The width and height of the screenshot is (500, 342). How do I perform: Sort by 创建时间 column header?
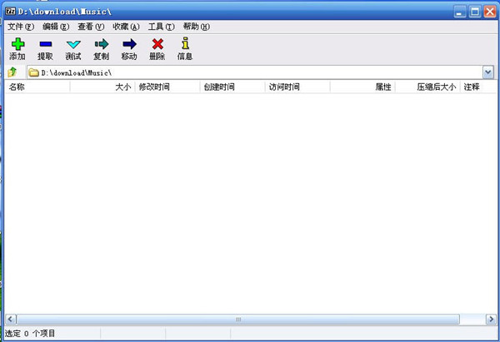pyautogui.click(x=232, y=87)
